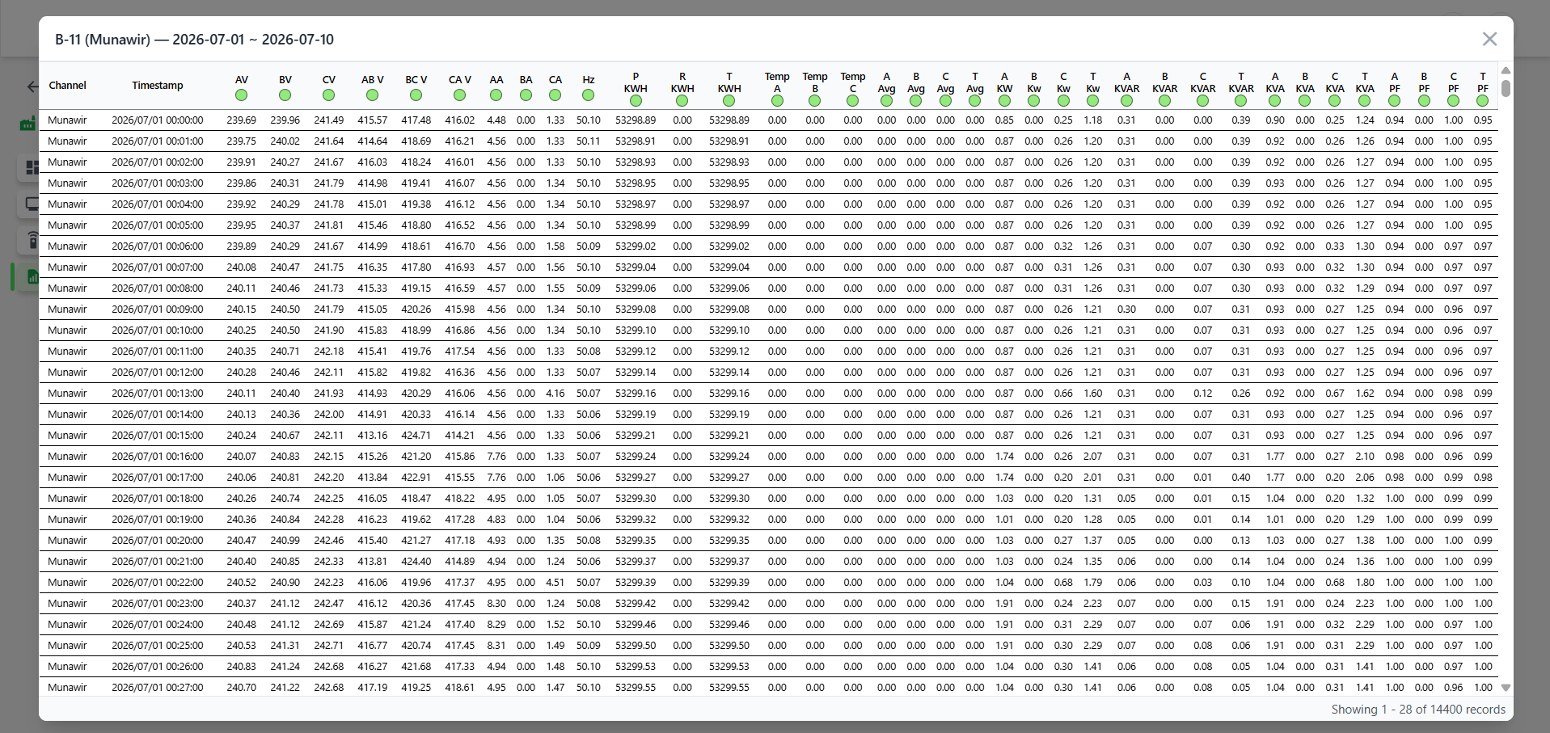Click the vertical scrollbar thumb

1506,88
